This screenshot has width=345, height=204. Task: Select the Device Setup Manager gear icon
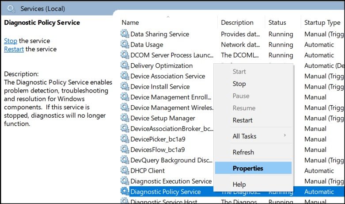125,118
